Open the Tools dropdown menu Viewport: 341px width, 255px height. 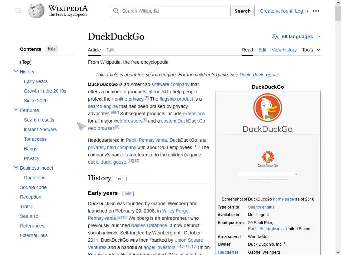[x=311, y=50]
